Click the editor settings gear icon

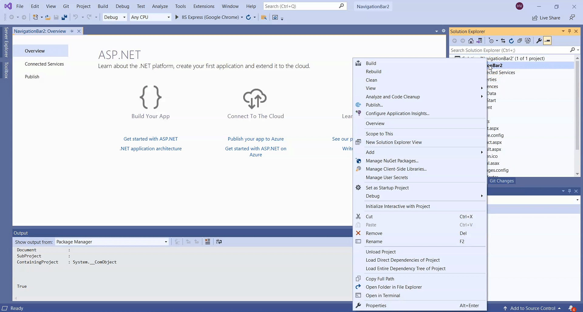[x=444, y=31]
